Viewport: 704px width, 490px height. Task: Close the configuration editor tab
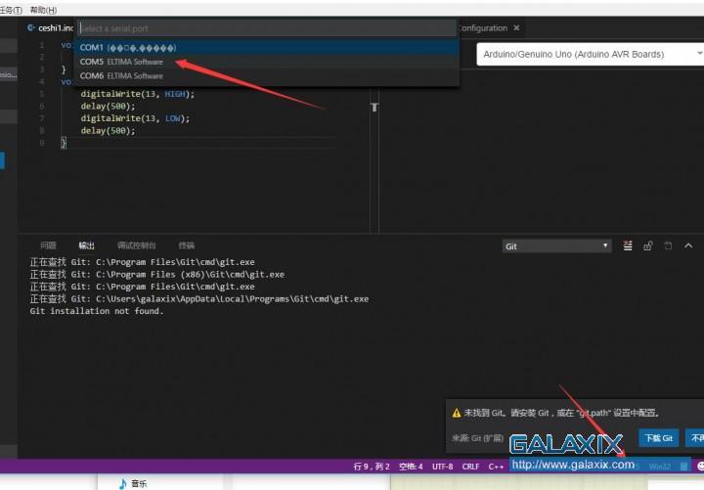click(517, 28)
